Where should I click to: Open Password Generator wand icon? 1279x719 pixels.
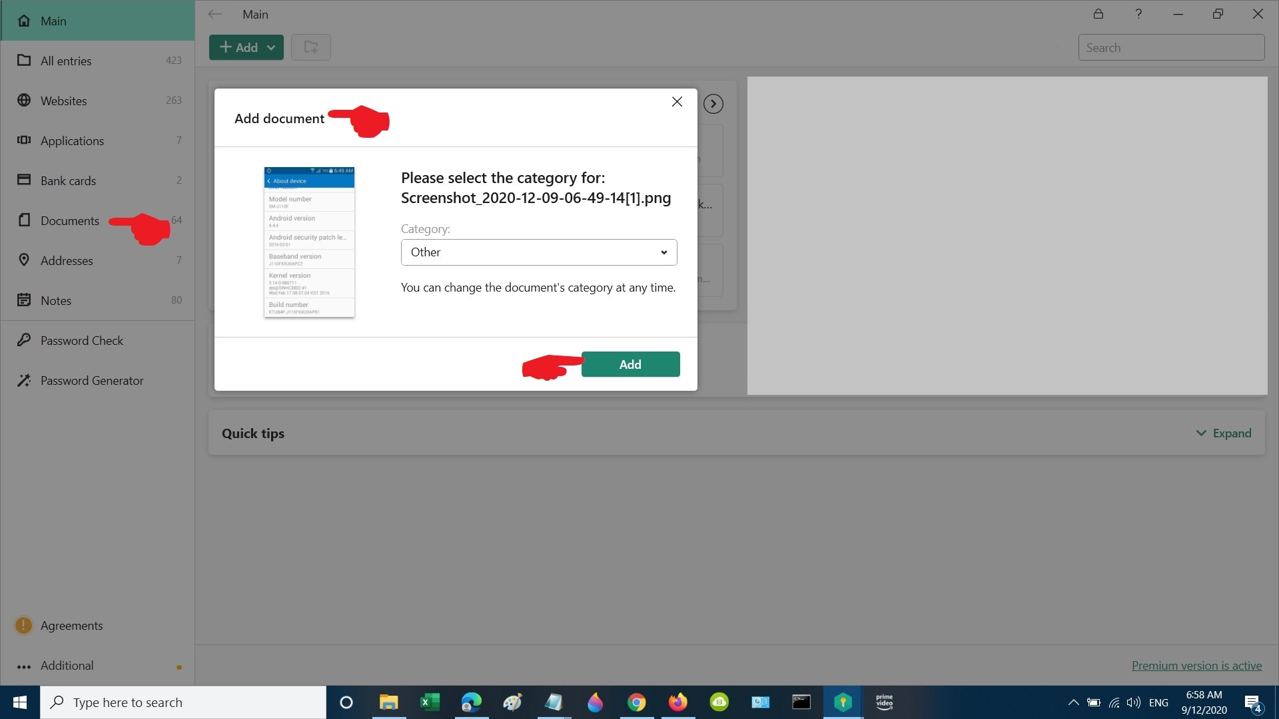pyautogui.click(x=24, y=380)
